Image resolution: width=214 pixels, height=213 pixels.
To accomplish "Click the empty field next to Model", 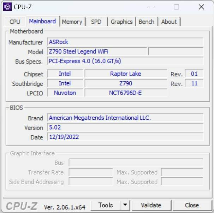I will point(176,52).
